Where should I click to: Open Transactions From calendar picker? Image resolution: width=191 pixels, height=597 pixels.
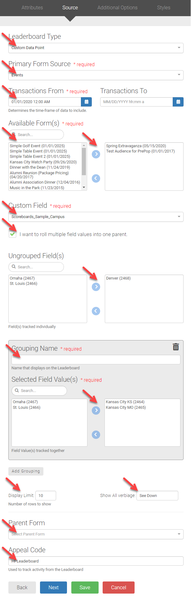[x=86, y=102]
